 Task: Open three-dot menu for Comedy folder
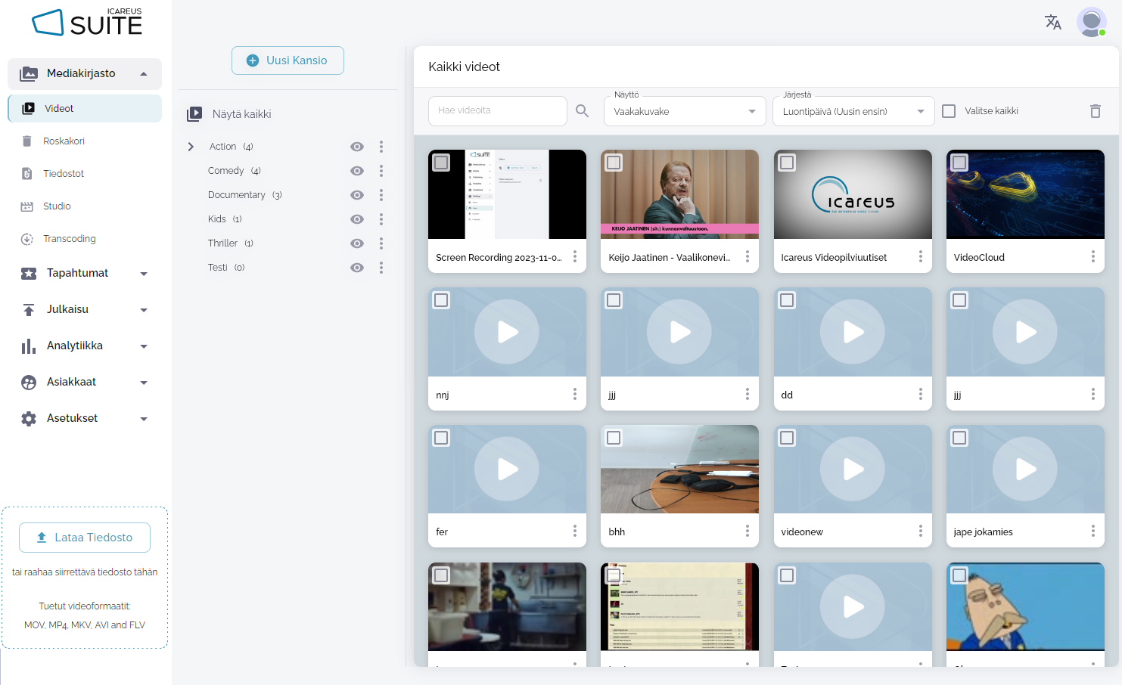[x=381, y=171]
